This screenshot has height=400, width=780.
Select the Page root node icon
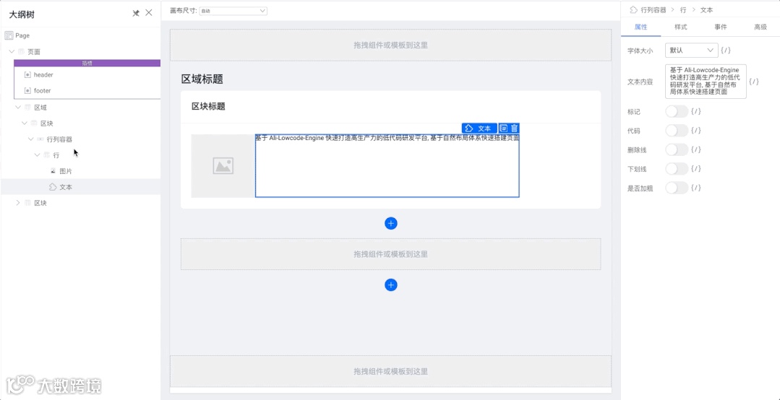(x=9, y=36)
